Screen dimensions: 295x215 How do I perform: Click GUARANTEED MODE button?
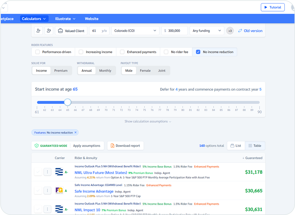pyautogui.click(x=51, y=146)
